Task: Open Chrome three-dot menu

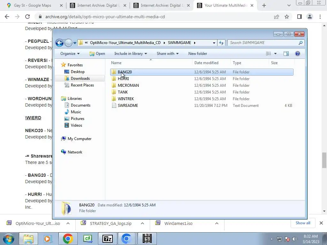Action: (x=320, y=17)
